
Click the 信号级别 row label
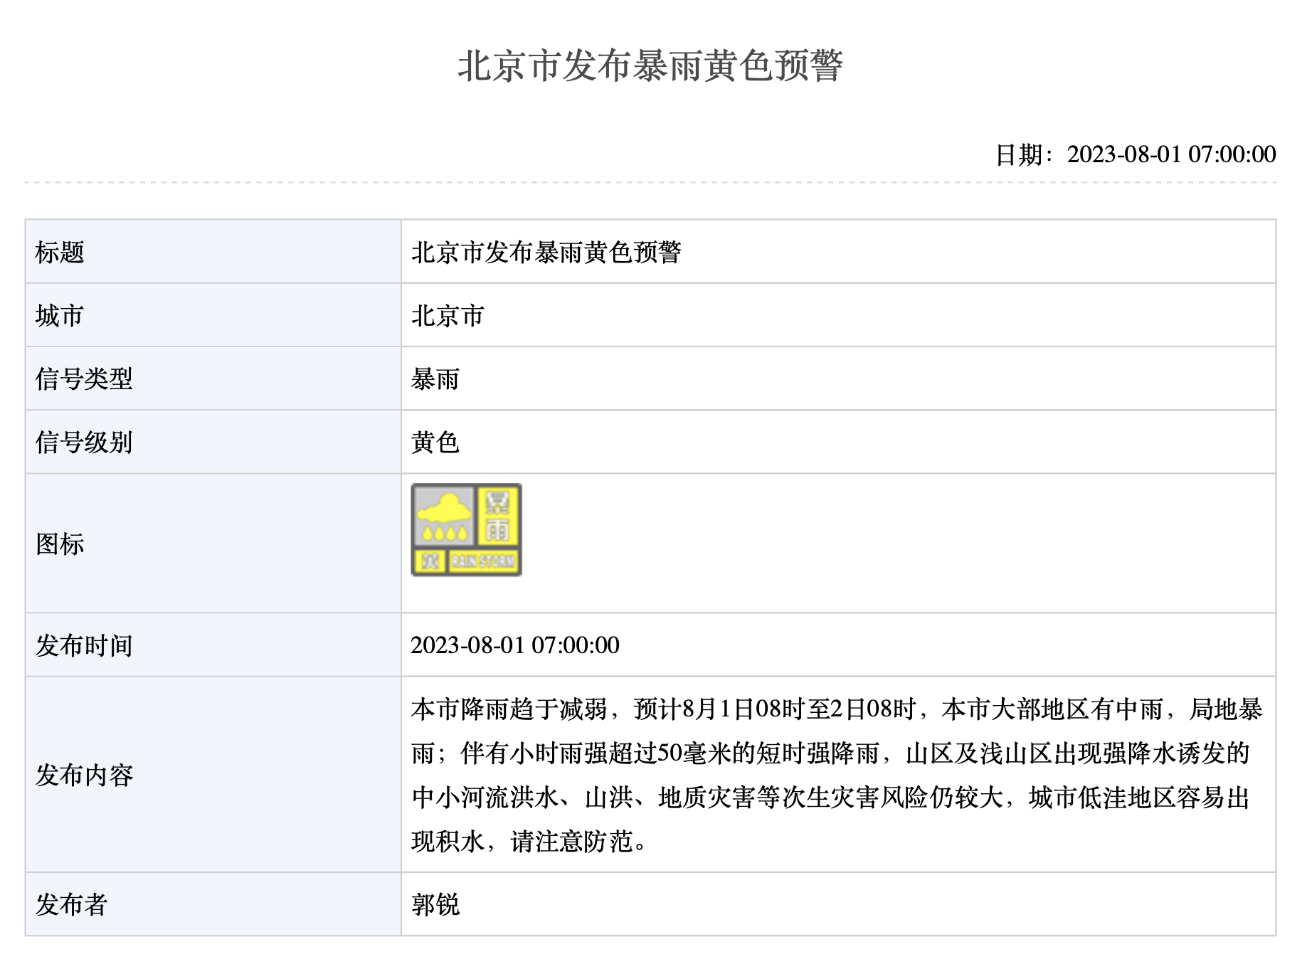(84, 443)
